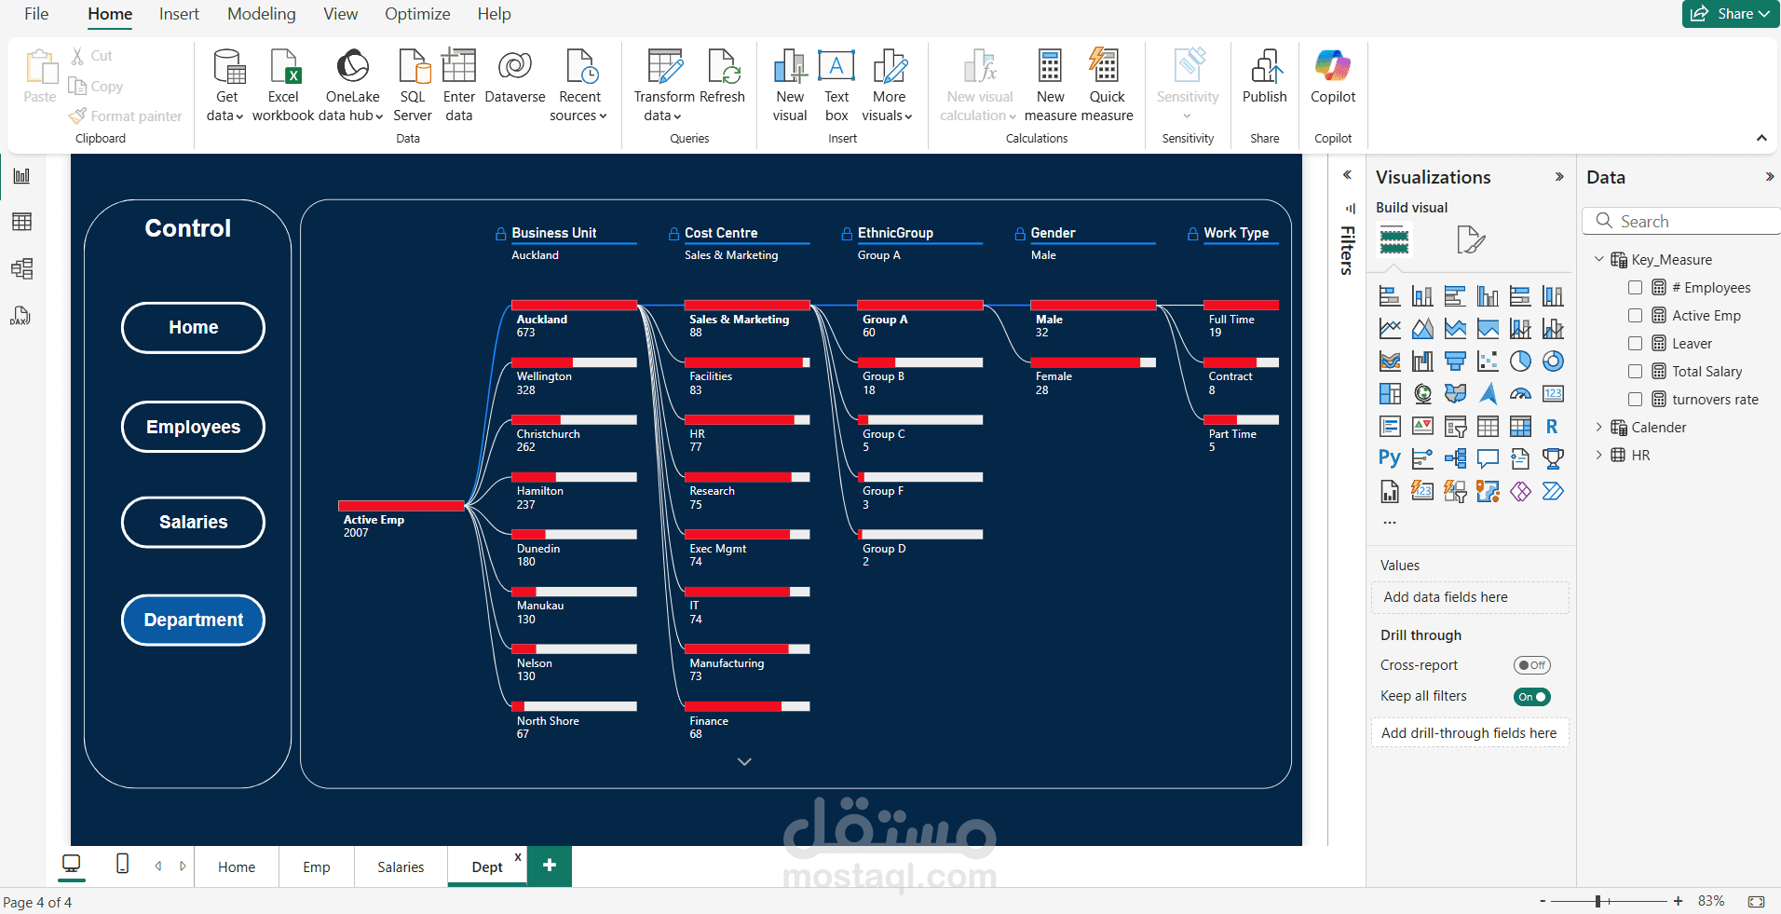Collapse the Data pane

click(1769, 177)
